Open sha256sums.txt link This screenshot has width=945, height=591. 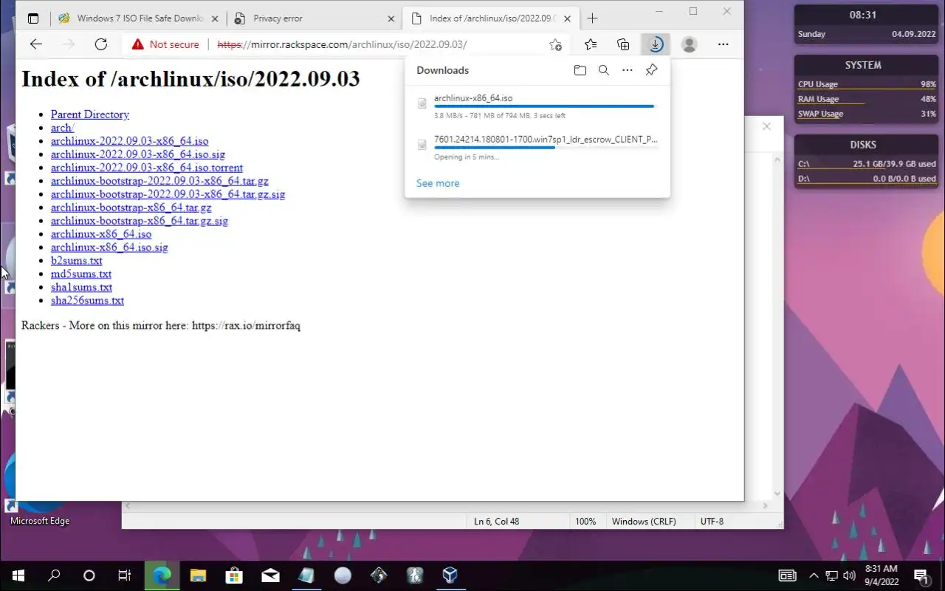click(x=87, y=301)
